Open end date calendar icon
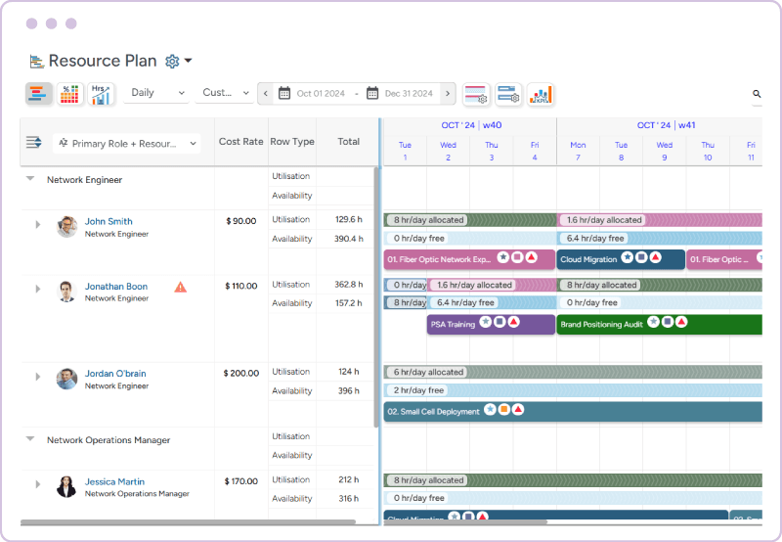The width and height of the screenshot is (782, 542). tap(372, 93)
